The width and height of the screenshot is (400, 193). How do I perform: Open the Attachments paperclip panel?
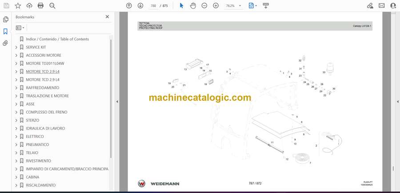point(5,43)
